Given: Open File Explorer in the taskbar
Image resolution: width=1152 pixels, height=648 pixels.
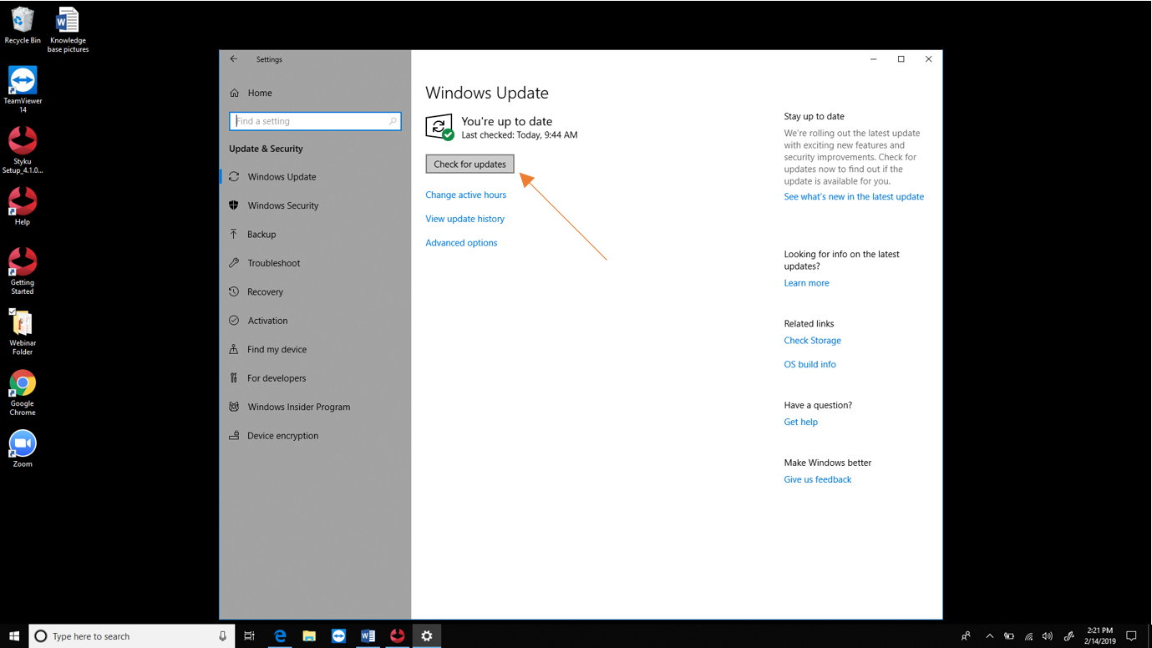Looking at the screenshot, I should [x=309, y=636].
